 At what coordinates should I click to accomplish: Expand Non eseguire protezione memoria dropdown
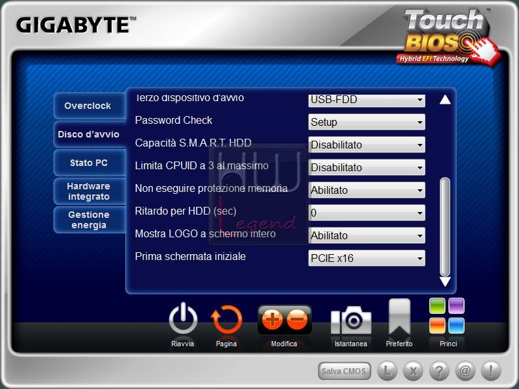click(367, 190)
